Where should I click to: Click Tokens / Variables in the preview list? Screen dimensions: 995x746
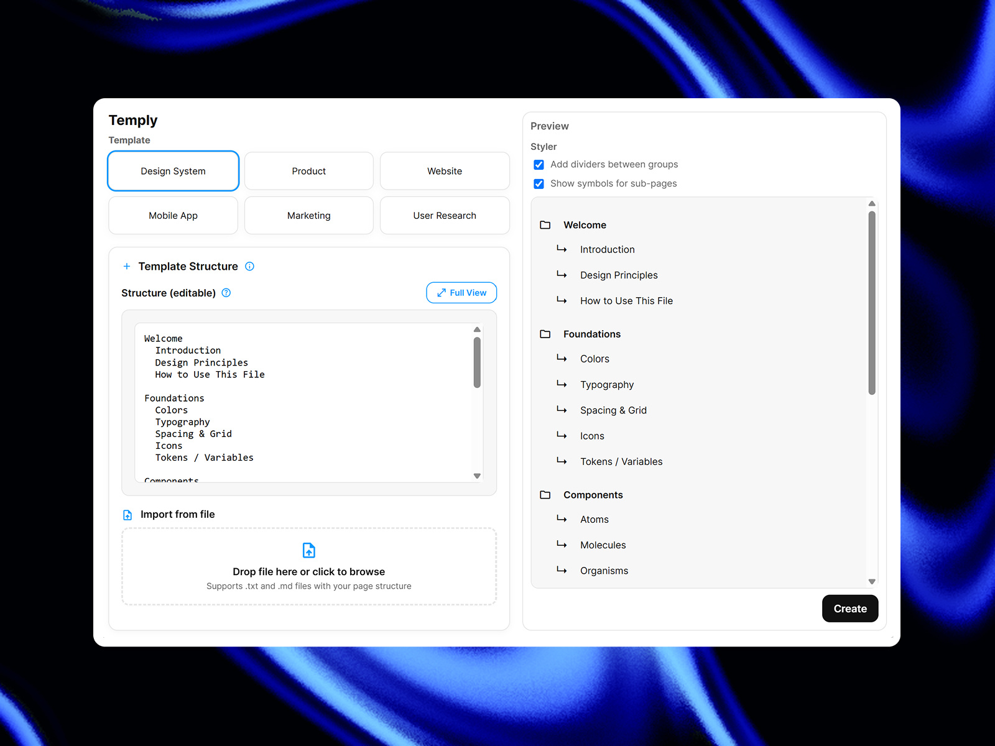[621, 461]
